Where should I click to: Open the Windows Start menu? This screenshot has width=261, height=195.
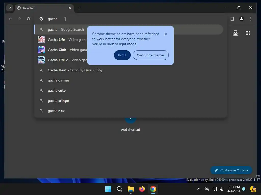108,189
